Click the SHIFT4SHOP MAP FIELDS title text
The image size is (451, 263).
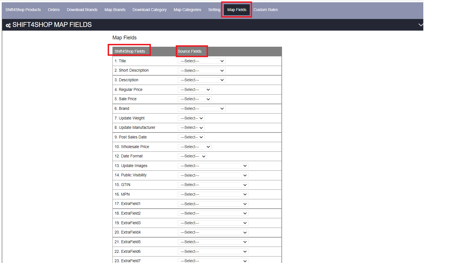coord(52,25)
